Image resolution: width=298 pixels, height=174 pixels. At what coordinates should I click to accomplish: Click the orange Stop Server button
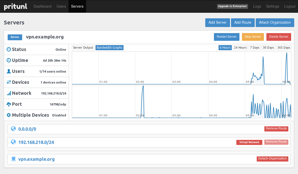pyautogui.click(x=253, y=37)
